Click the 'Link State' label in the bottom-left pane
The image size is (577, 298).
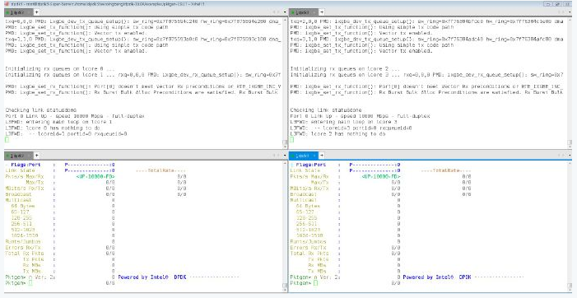[21, 170]
